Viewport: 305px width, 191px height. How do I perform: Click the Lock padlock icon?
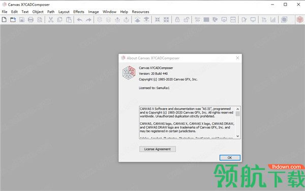tap(177, 19)
